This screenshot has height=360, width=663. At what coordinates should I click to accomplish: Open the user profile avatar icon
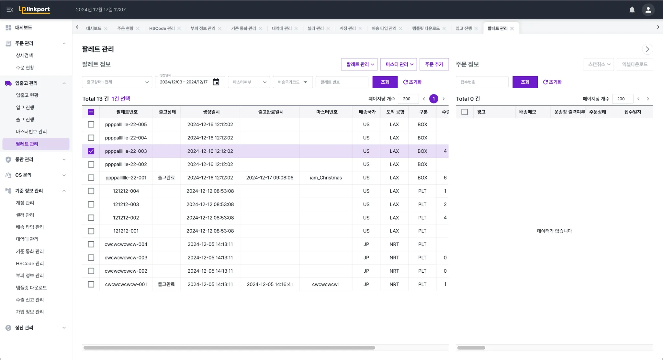pyautogui.click(x=648, y=10)
